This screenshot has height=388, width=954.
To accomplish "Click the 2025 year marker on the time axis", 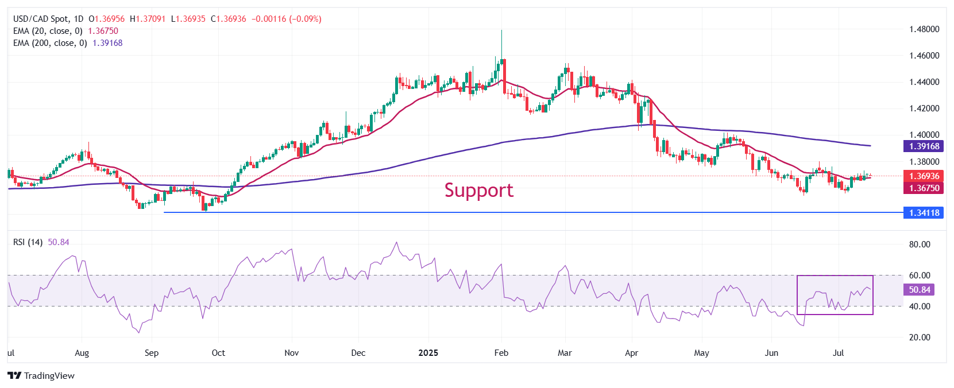I will click(428, 352).
